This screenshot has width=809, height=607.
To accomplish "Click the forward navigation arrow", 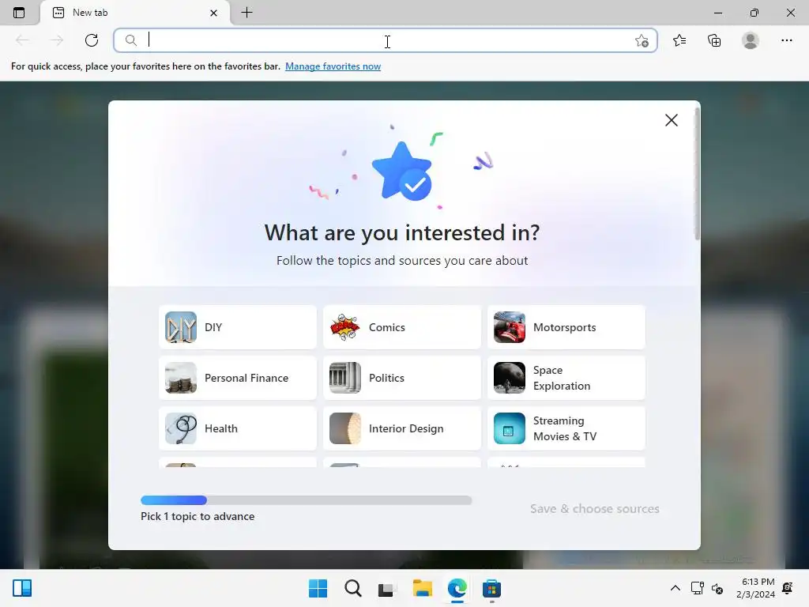I will (57, 40).
